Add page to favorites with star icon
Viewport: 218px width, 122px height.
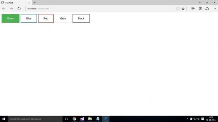(183, 9)
